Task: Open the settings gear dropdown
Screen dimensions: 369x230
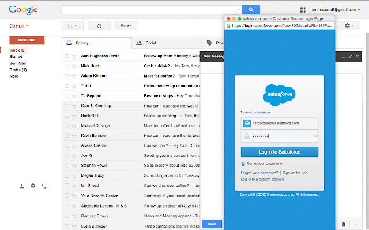Action: coord(349,25)
